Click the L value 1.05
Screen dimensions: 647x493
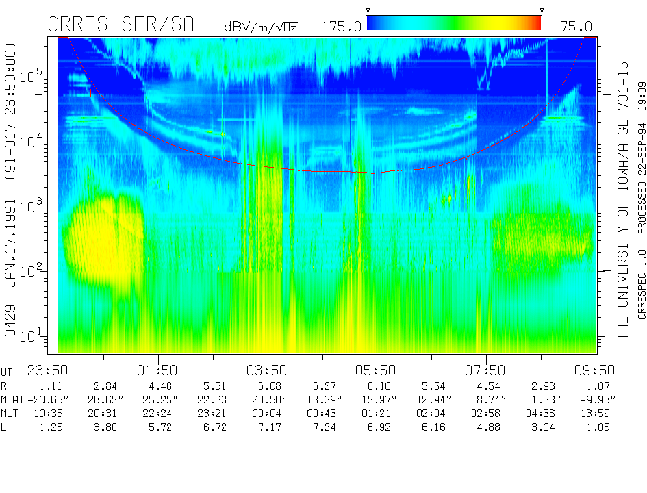pos(598,427)
